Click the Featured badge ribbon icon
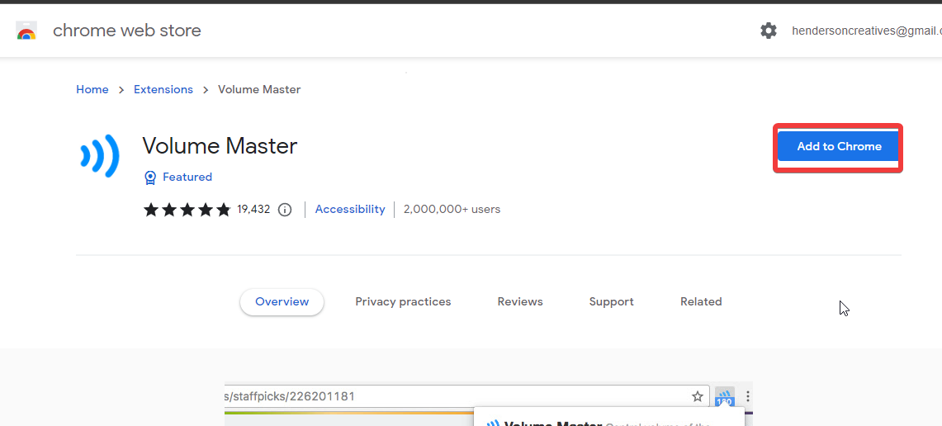 150,177
